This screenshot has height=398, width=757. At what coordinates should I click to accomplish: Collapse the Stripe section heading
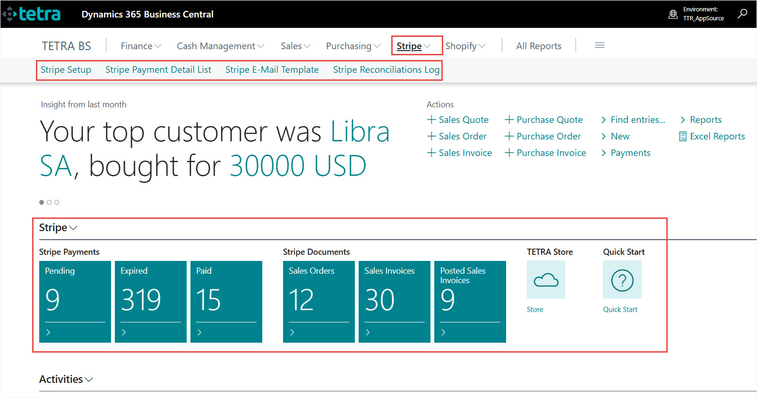(58, 228)
